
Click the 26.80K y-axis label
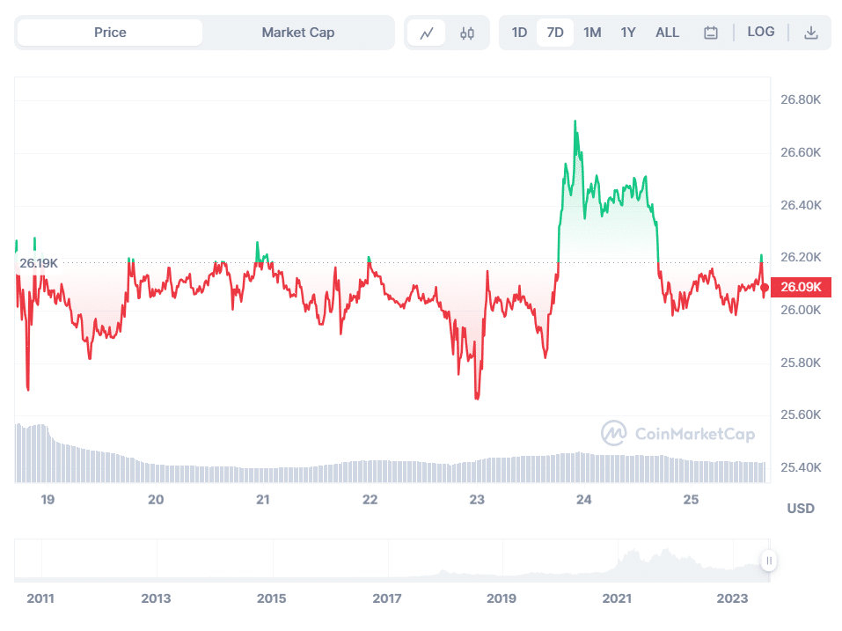coord(801,99)
